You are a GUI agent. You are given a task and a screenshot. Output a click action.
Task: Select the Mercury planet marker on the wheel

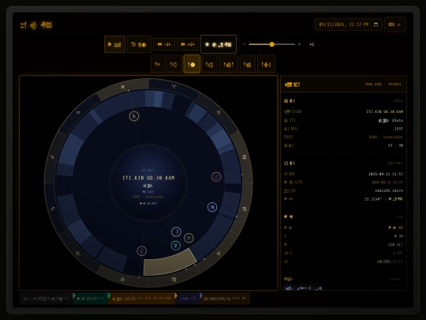pyautogui.click(x=176, y=246)
